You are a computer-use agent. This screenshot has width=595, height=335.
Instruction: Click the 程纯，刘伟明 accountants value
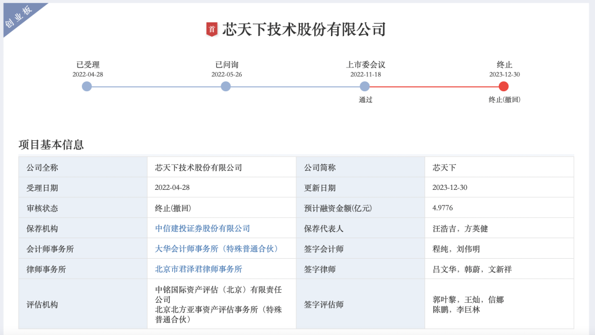coord(456,249)
